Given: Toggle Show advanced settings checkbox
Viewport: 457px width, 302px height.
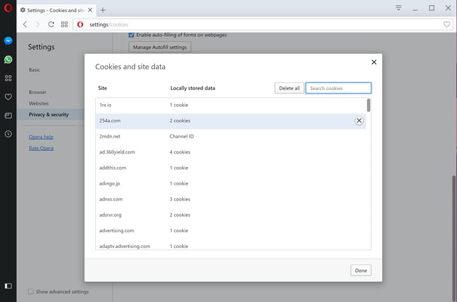Looking at the screenshot, I should [x=30, y=292].
